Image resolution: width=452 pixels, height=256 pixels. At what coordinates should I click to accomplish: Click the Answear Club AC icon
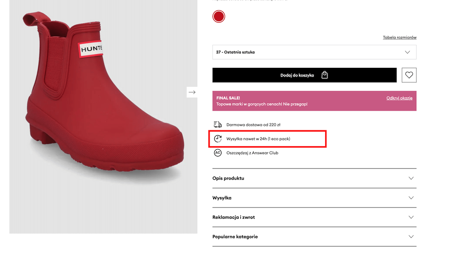(x=218, y=153)
